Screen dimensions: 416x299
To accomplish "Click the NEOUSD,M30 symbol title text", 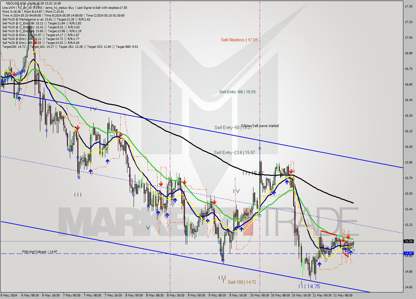I will coord(17,4).
